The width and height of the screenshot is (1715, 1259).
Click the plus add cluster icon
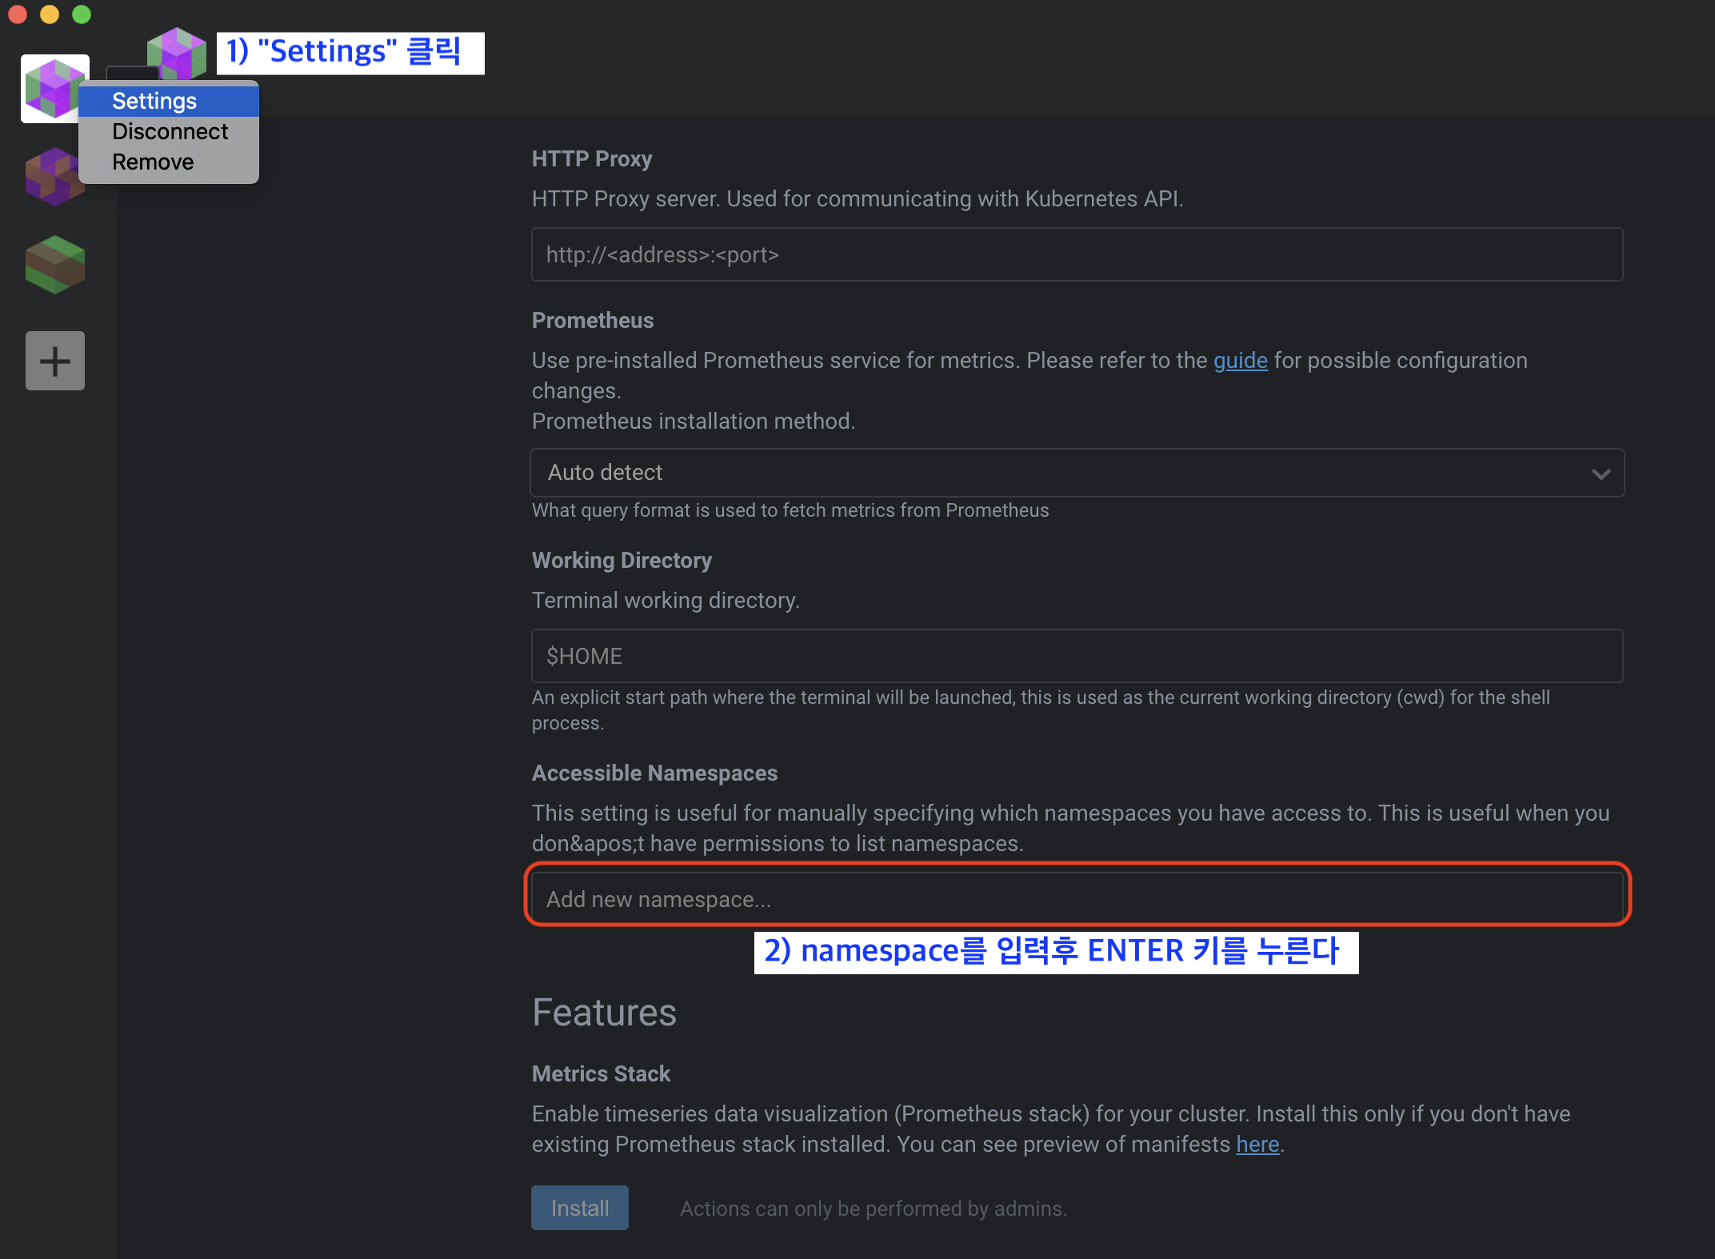(x=54, y=361)
